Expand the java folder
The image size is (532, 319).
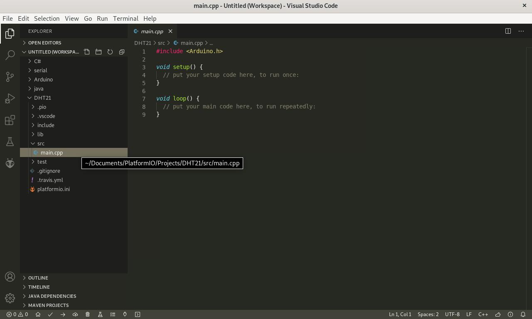[74, 88]
